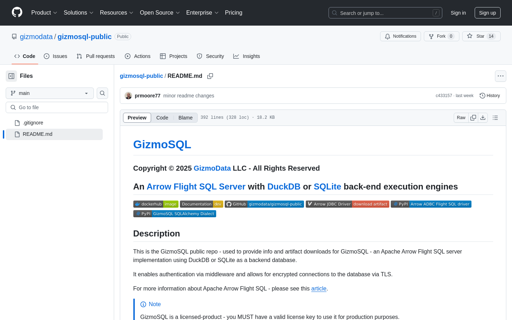Viewport: 512px width, 320px height.
Task: Fork the repository
Action: coord(441,36)
